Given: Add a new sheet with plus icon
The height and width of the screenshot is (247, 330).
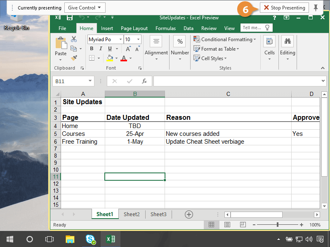Looking at the screenshot, I should point(189,214).
